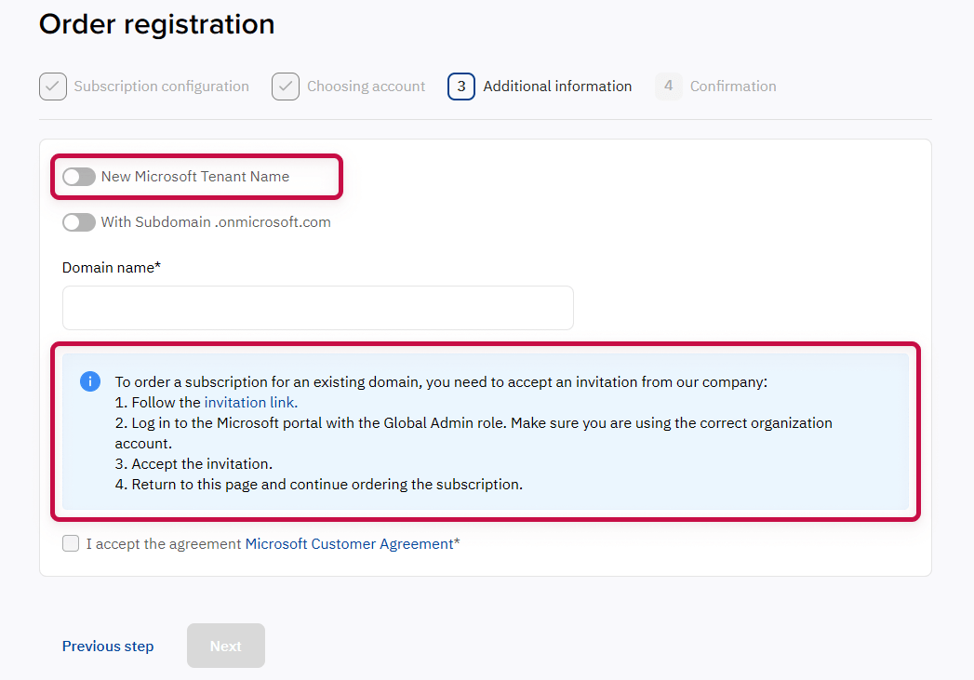974x680 pixels.
Task: Select the step 3 number badge
Action: (x=460, y=86)
